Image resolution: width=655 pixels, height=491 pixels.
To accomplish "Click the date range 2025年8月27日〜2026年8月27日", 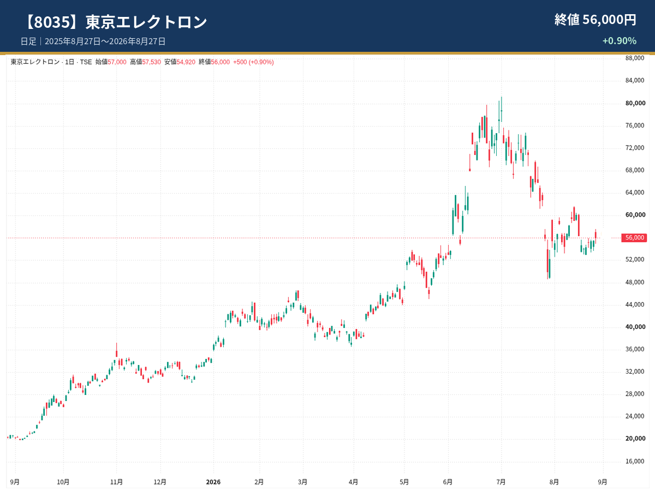I will point(105,41).
